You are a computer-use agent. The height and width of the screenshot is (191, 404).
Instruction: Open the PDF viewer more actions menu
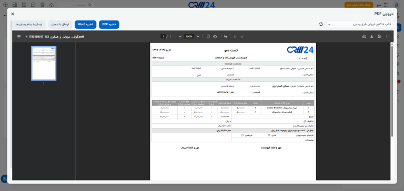[387, 37]
